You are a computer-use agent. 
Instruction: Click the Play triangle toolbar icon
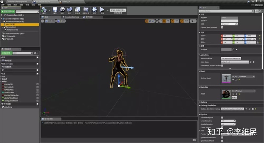coord(102,10)
